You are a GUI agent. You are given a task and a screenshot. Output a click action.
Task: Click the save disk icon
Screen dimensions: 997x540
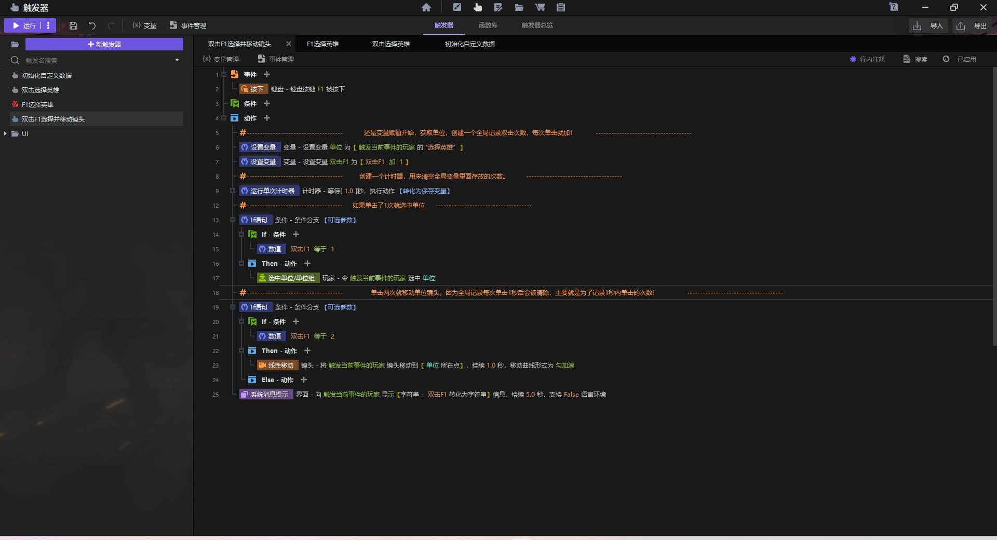(x=73, y=25)
